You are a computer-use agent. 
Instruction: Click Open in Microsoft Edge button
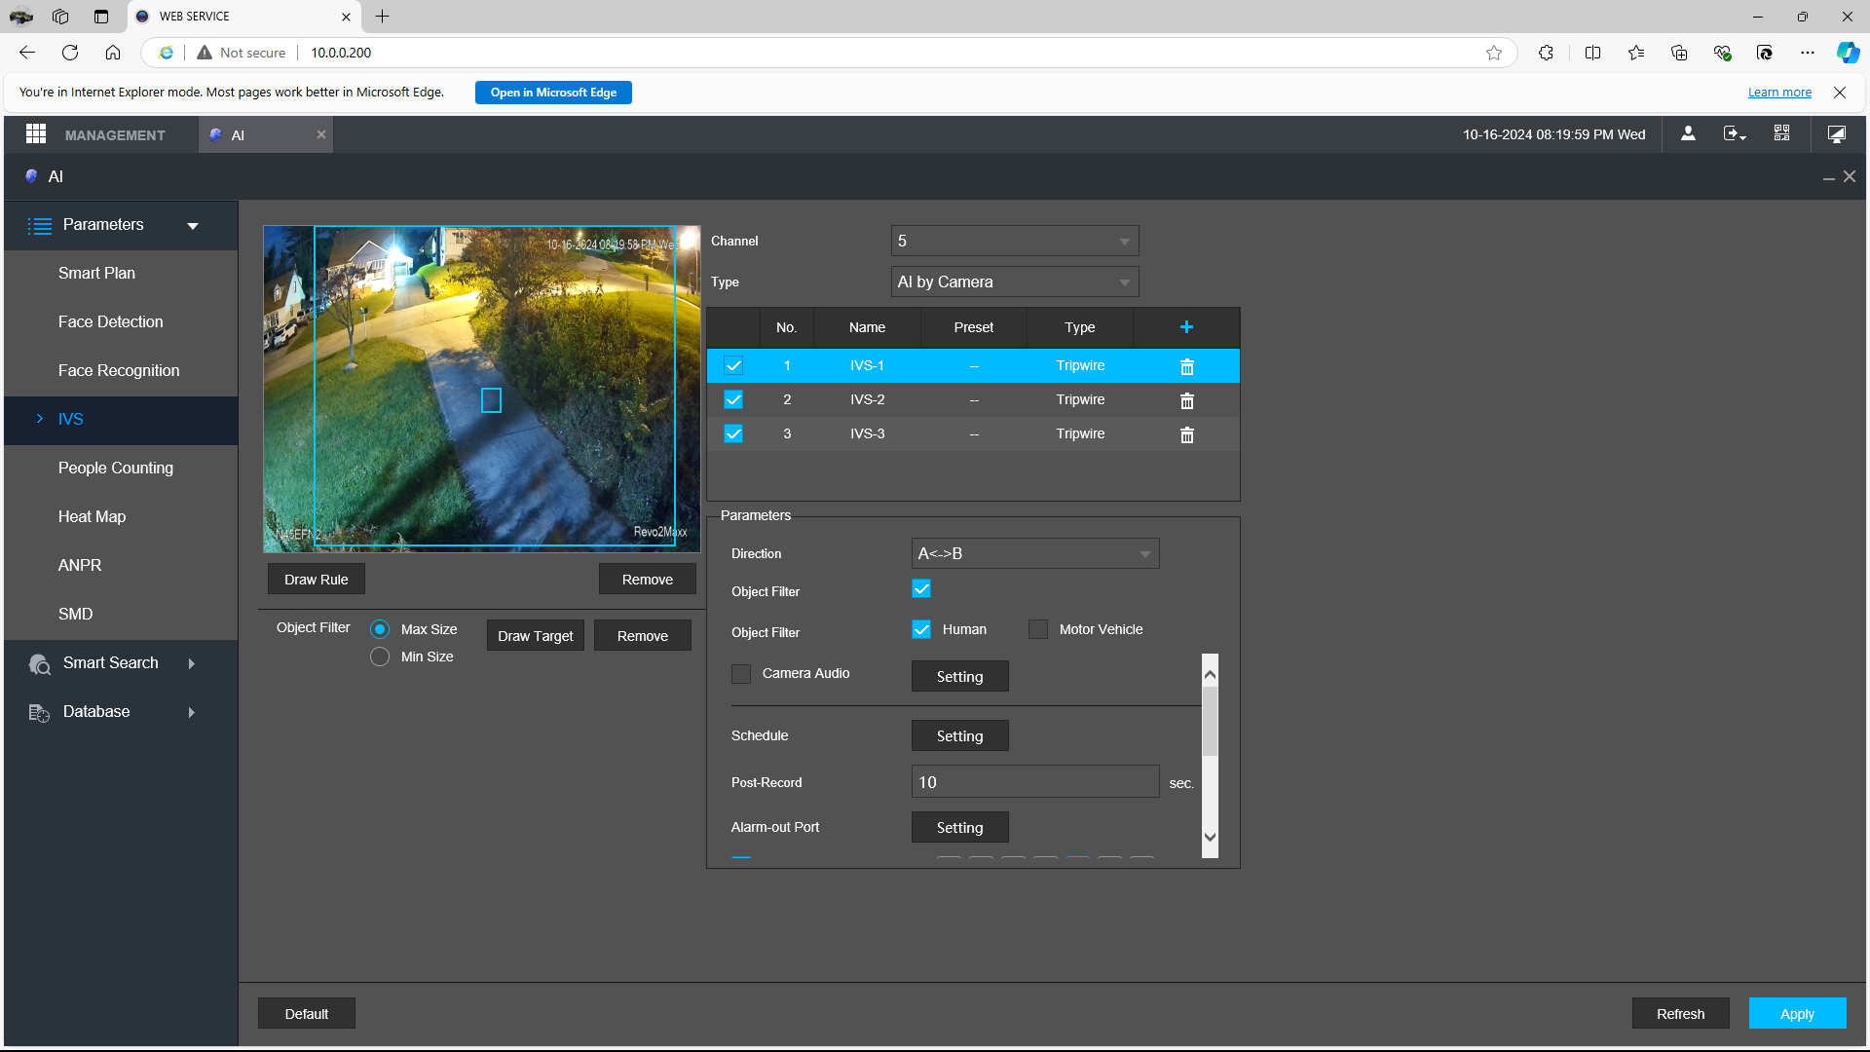coord(553,93)
